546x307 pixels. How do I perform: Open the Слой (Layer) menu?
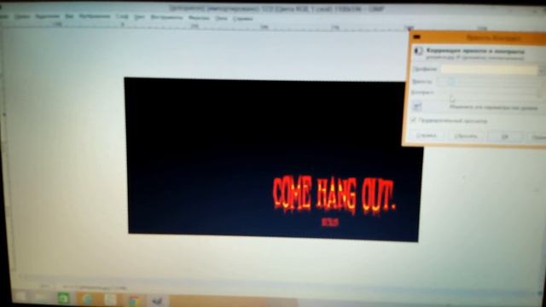point(122,17)
